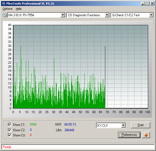
Task: Minimize the PlexTools window
Action: tap(143, 4)
